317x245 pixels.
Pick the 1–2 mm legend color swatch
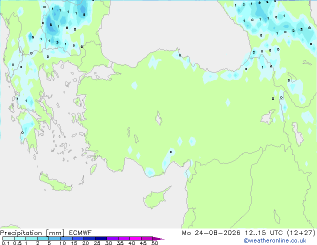31,238
